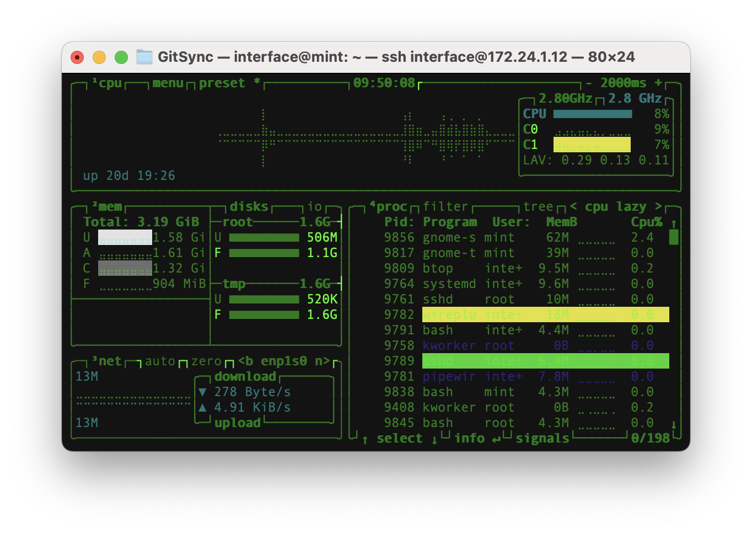This screenshot has height=533, width=752.
Task: Toggle io mode in the disks panel
Action: coord(315,207)
